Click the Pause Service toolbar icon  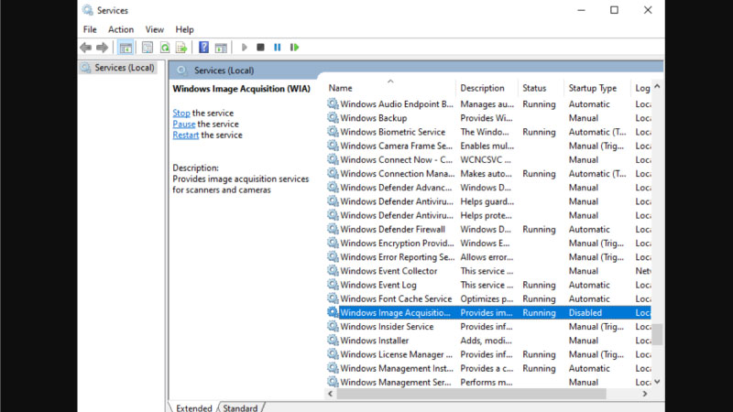pos(278,48)
